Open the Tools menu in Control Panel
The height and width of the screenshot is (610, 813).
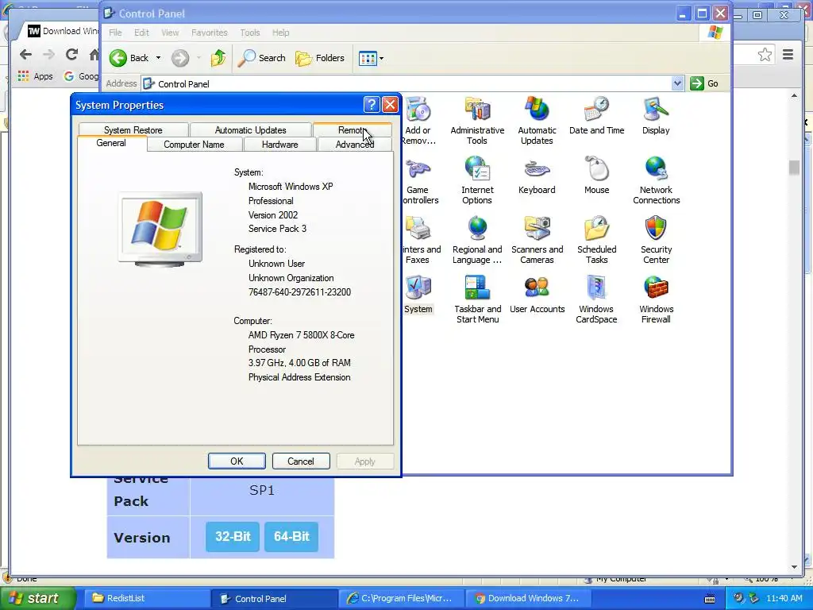pos(250,33)
